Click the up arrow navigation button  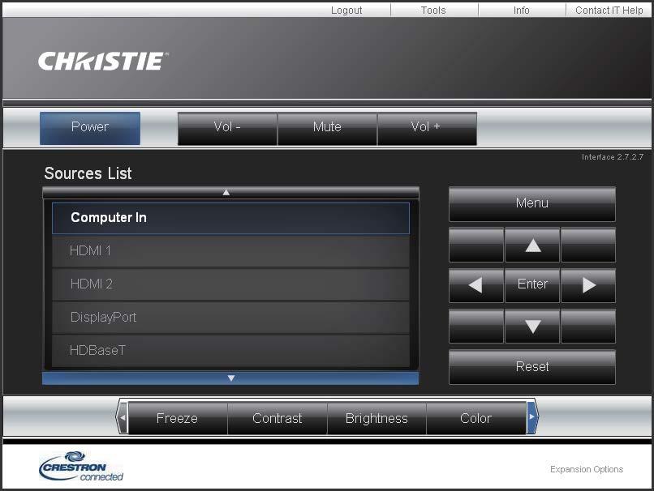(x=532, y=245)
